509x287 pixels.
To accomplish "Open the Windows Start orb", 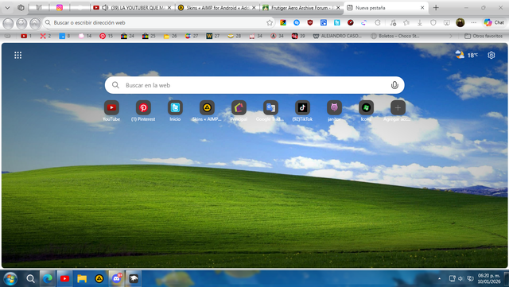I will (x=10, y=278).
